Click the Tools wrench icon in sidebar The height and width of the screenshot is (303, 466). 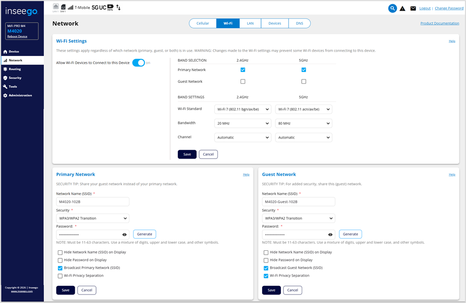(5, 87)
